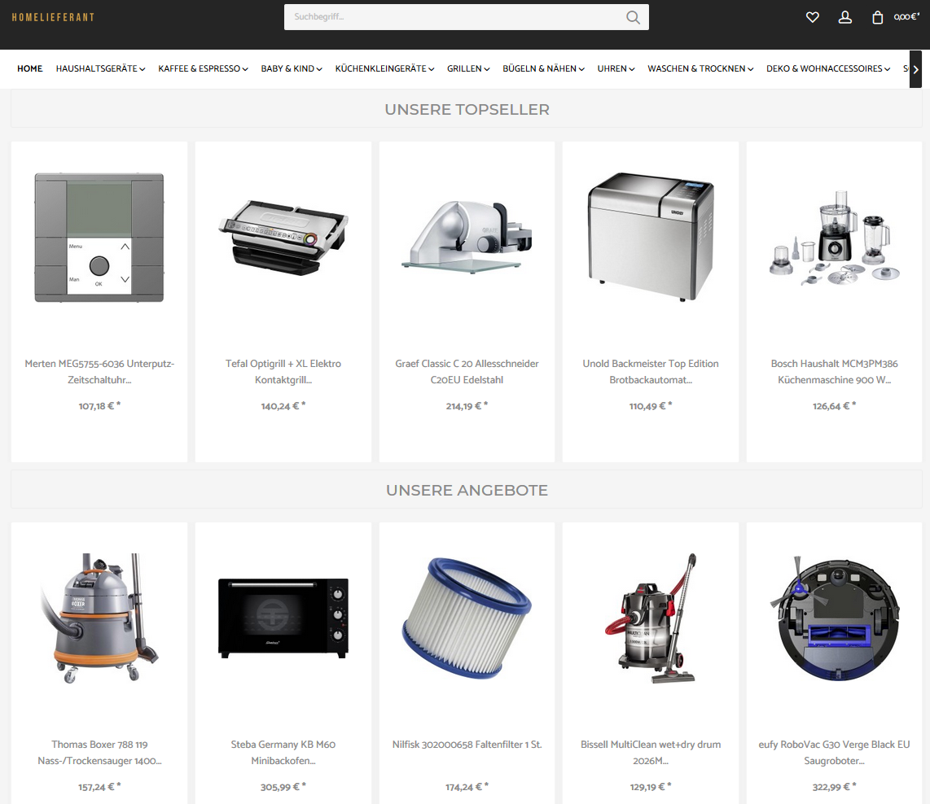Expand the Grillen menu
The height and width of the screenshot is (804, 930).
468,68
